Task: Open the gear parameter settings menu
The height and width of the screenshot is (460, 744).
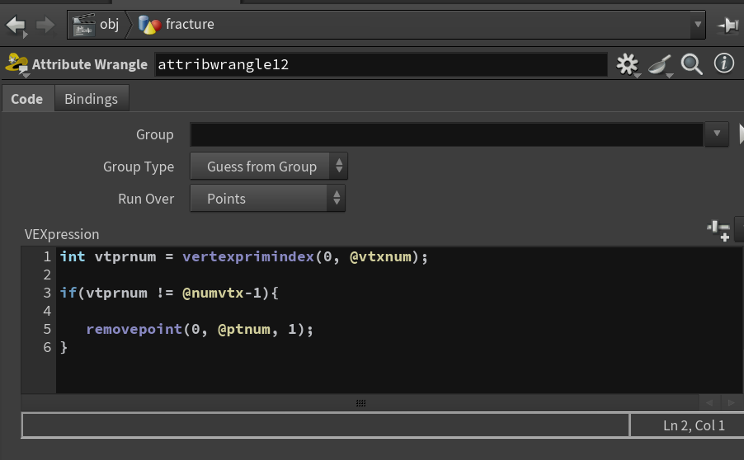Action: click(x=628, y=64)
